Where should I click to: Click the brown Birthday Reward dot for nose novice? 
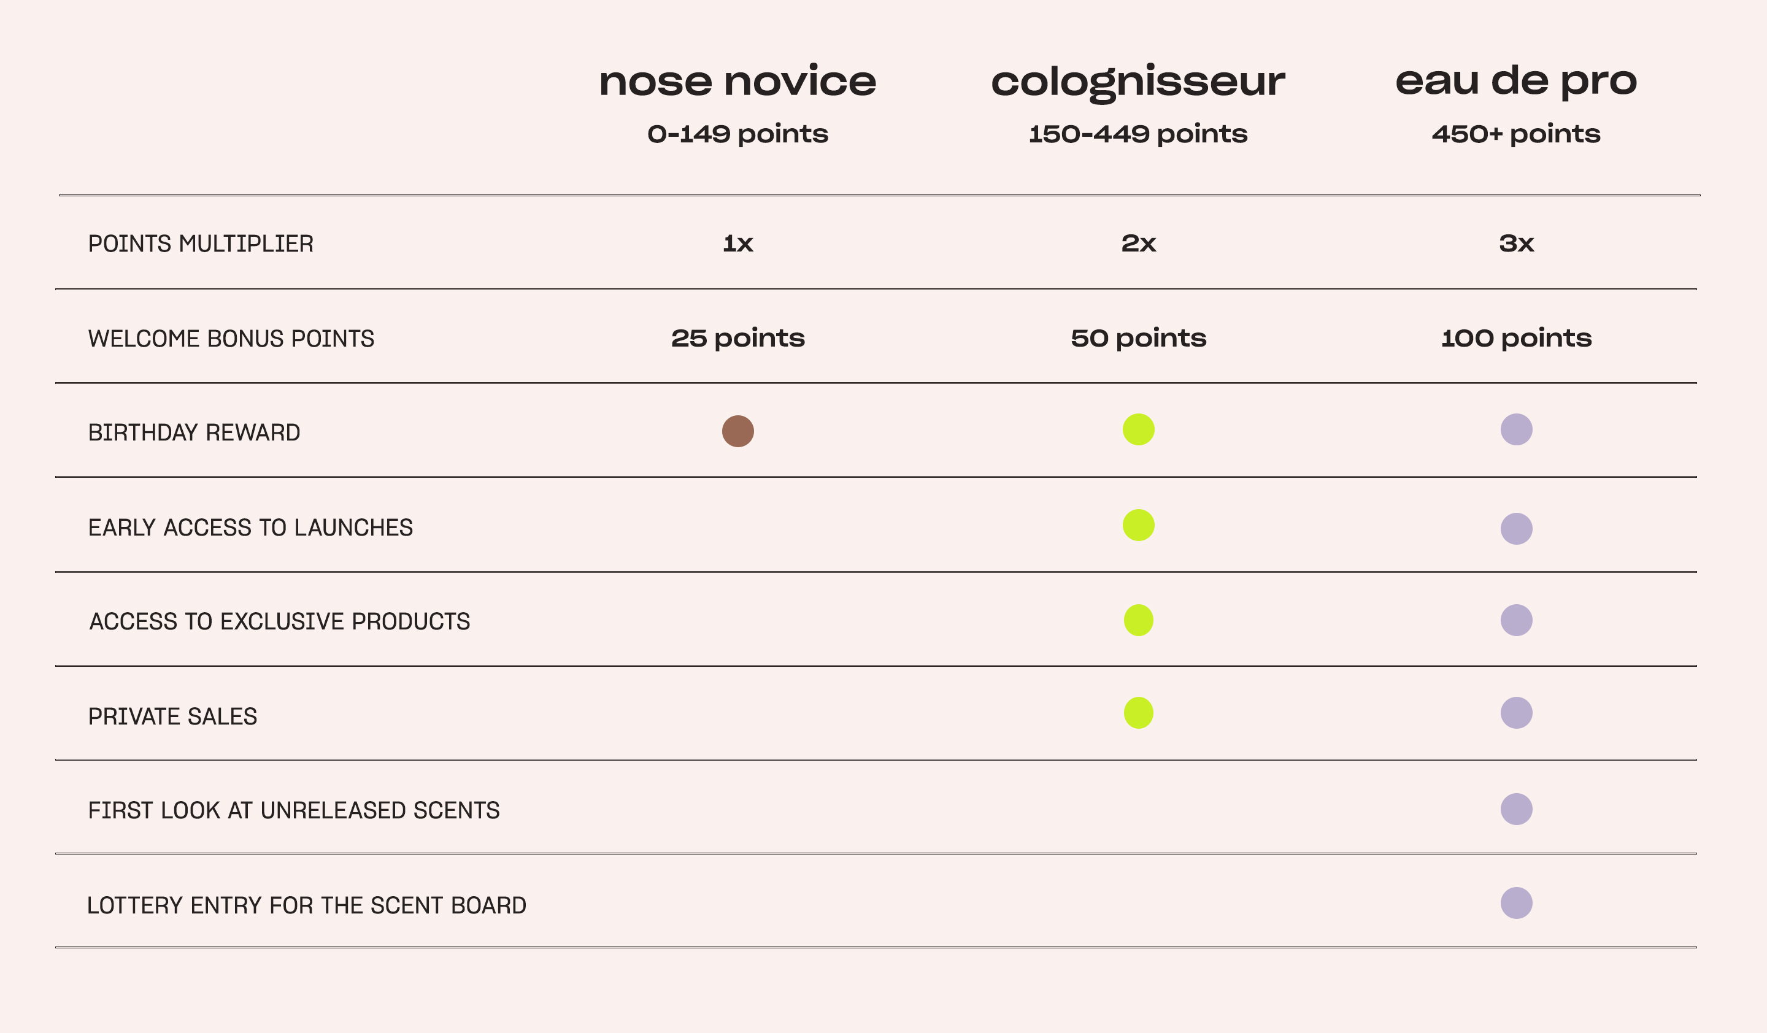[737, 431]
